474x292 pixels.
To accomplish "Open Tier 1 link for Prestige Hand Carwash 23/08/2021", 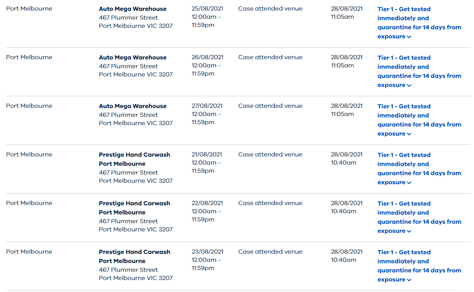I will tap(419, 266).
